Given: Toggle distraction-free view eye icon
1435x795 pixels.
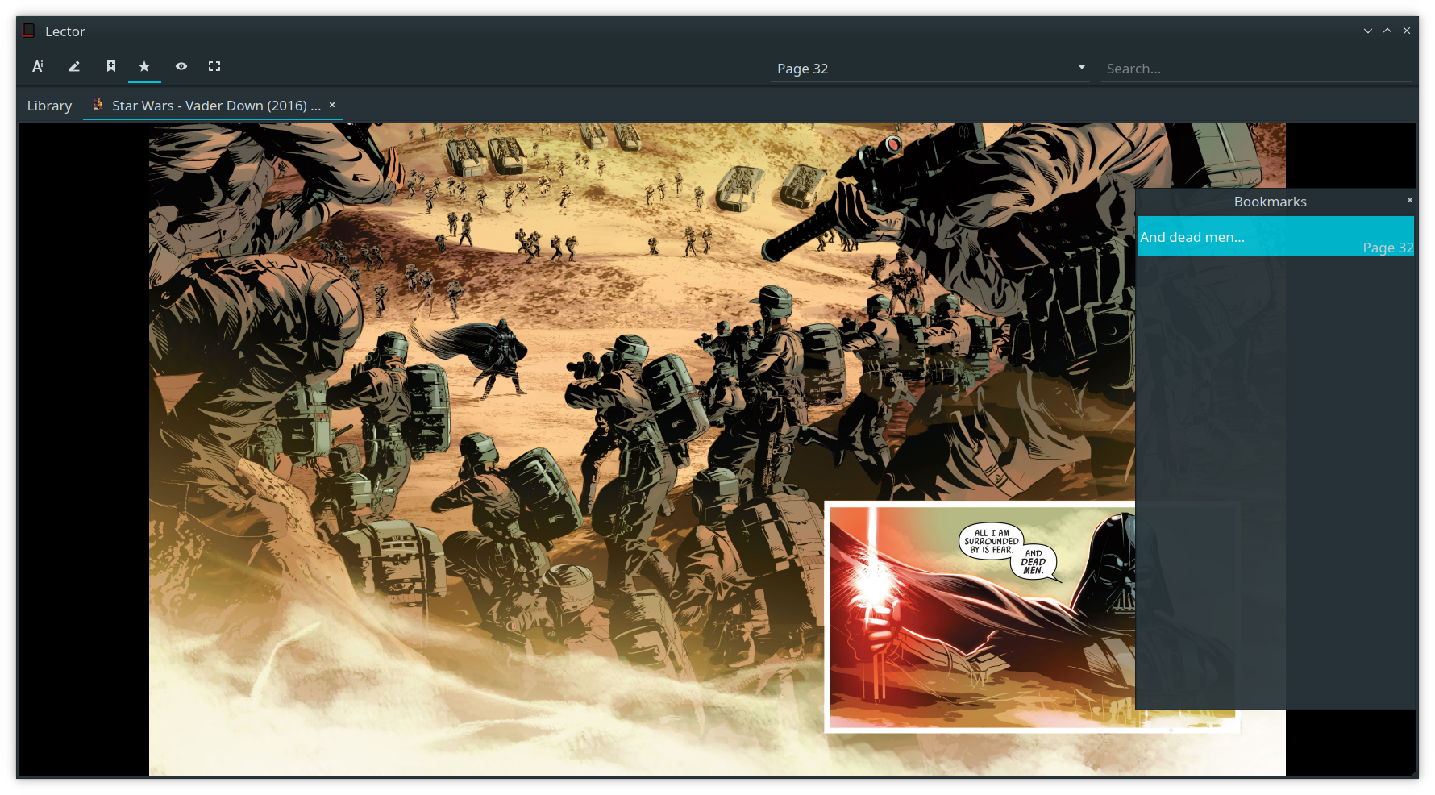Looking at the screenshot, I should click(x=181, y=66).
